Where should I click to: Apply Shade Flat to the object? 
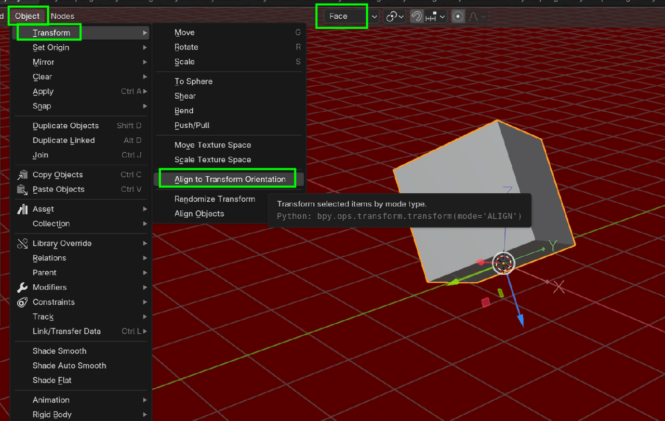pos(82,380)
